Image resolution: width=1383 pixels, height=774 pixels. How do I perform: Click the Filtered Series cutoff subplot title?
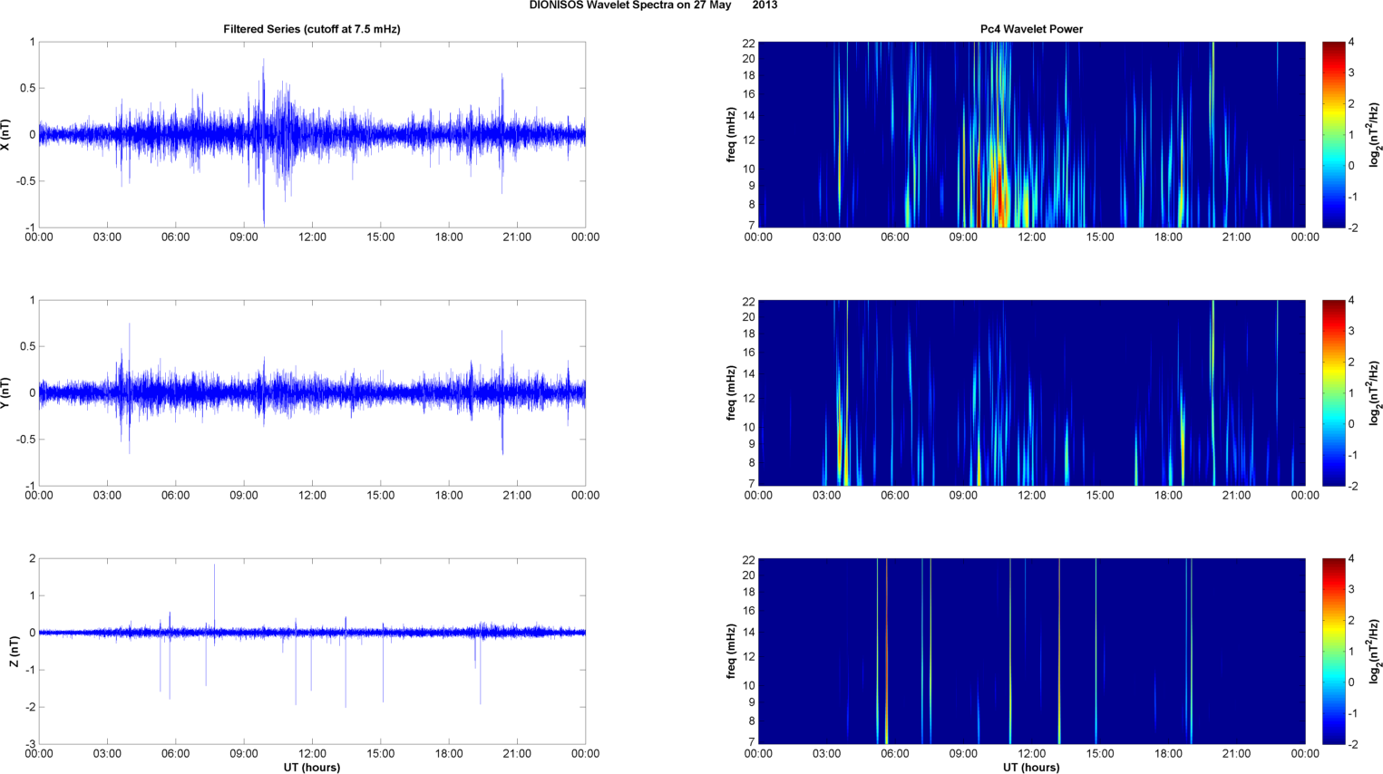(x=312, y=29)
